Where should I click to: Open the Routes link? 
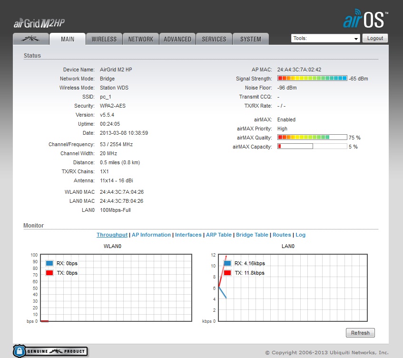(282, 235)
